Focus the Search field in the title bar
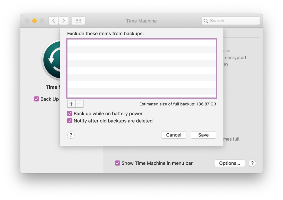 (x=231, y=21)
